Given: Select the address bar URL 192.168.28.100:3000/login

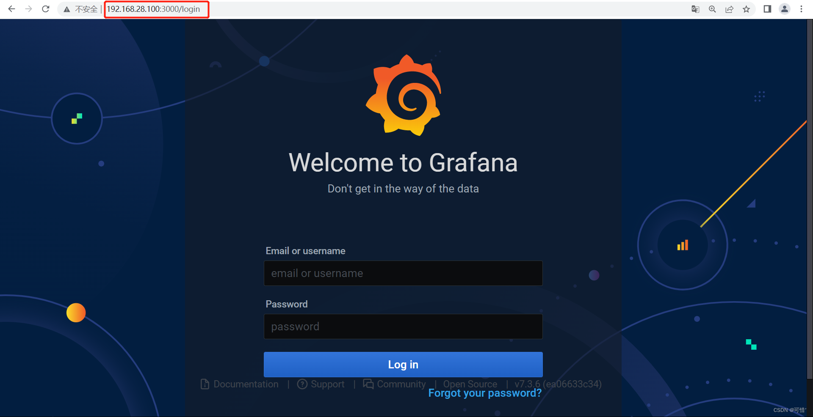Looking at the screenshot, I should click(153, 9).
